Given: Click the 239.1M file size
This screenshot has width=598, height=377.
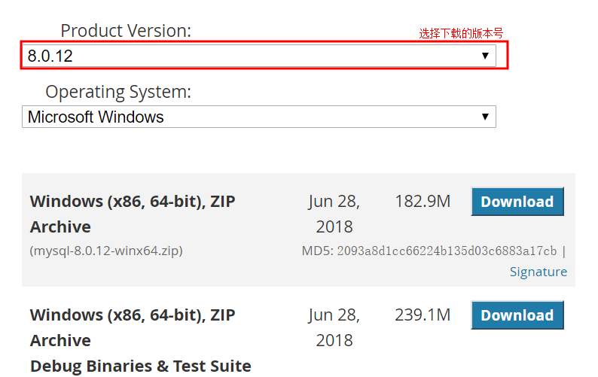Looking at the screenshot, I should [423, 315].
